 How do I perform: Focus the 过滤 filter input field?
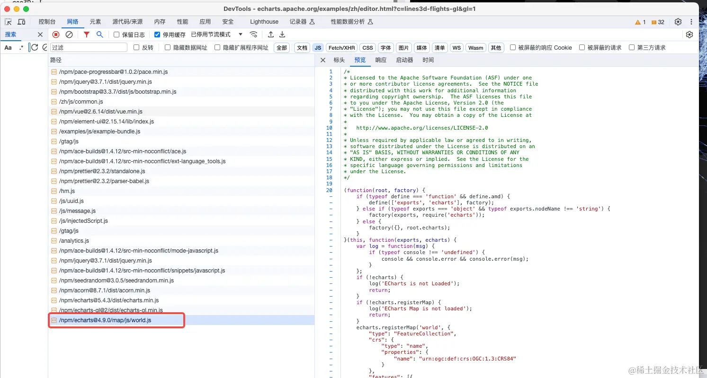pyautogui.click(x=89, y=47)
